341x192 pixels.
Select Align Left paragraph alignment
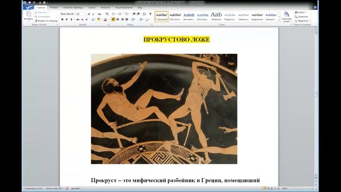[x=113, y=20]
